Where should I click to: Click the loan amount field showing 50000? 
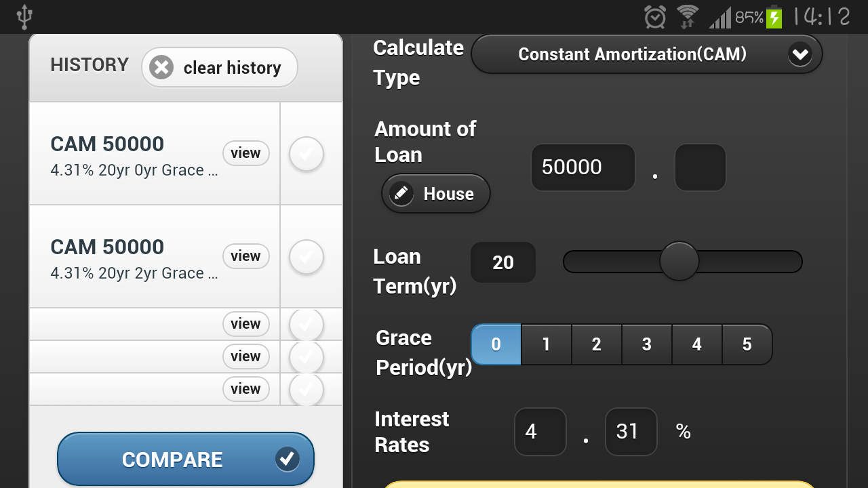click(583, 167)
